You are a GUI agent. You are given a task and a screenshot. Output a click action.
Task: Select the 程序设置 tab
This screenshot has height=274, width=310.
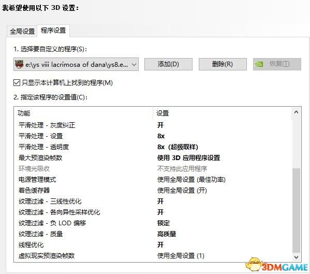[x=53, y=31]
